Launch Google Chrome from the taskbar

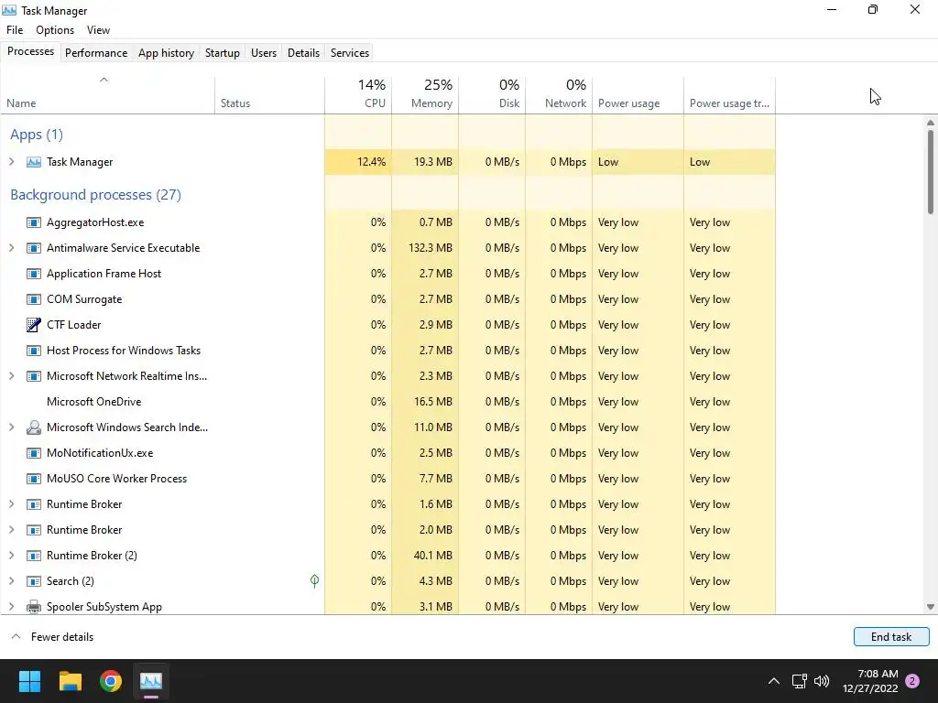(111, 681)
